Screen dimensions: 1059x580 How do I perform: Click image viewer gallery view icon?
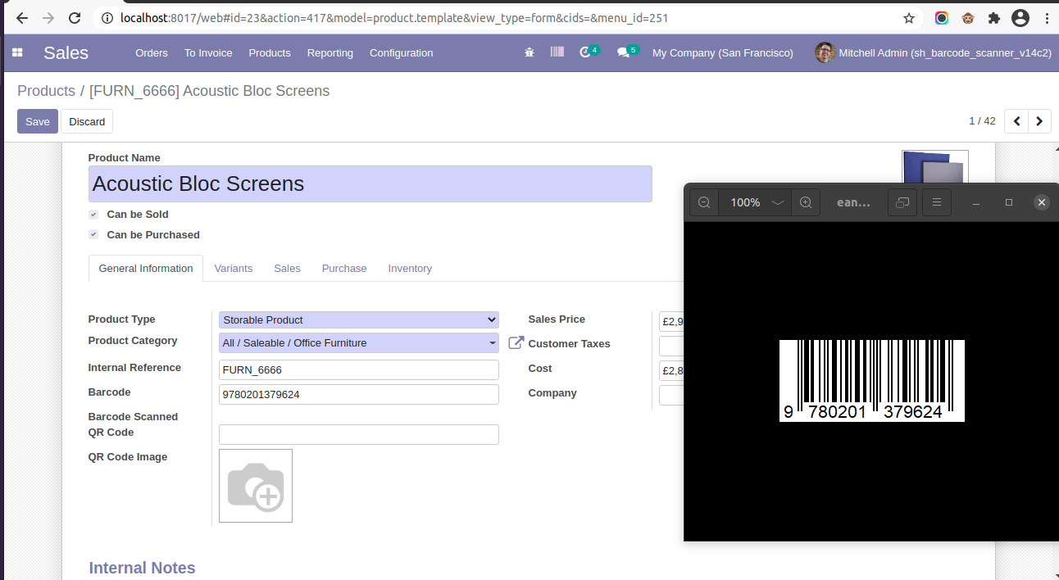click(x=902, y=202)
